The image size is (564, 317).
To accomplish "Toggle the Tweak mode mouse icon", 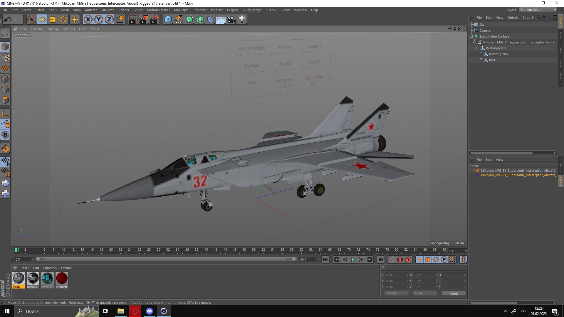I will pos(5,124).
